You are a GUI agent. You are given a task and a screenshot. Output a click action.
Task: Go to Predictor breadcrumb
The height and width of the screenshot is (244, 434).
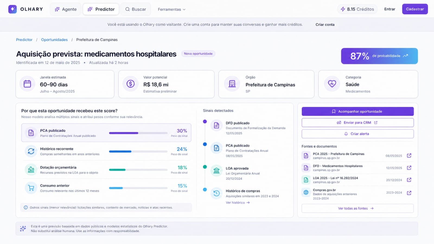click(24, 40)
